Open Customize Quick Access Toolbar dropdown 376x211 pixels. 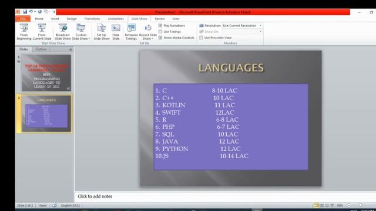pos(54,12)
